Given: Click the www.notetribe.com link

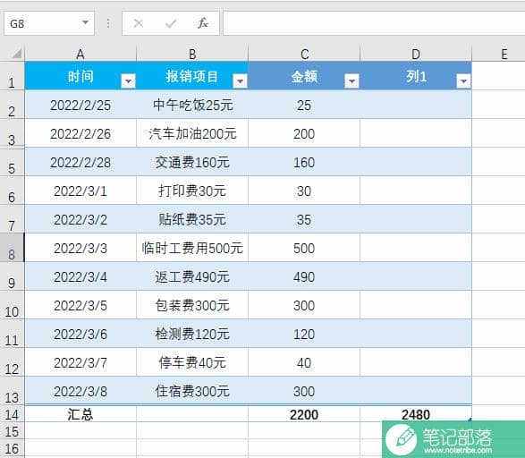Looking at the screenshot, I should [458, 451].
